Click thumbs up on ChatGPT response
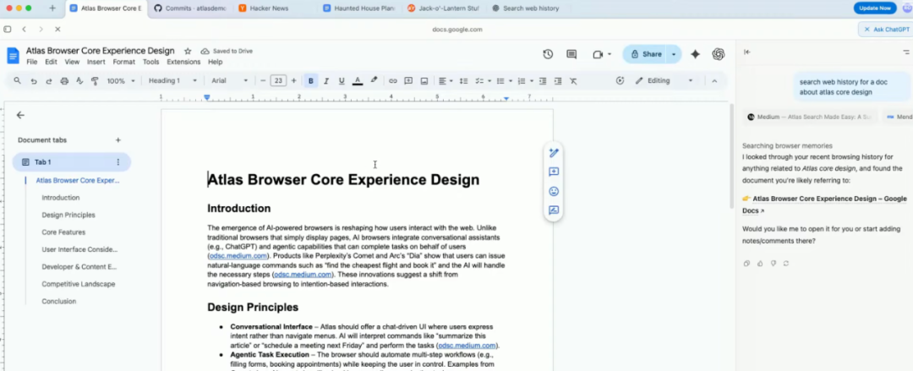 760,263
